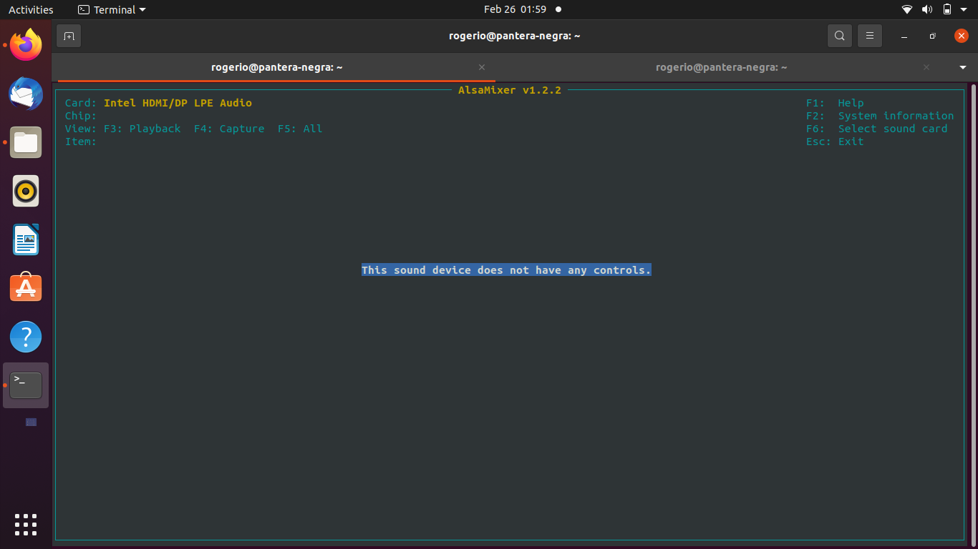Open the Files manager dock icon
The width and height of the screenshot is (978, 549).
26,142
